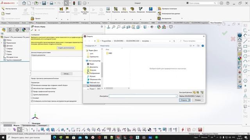Click the Открыть button in dialog
250x140 pixels.
[x=184, y=100]
